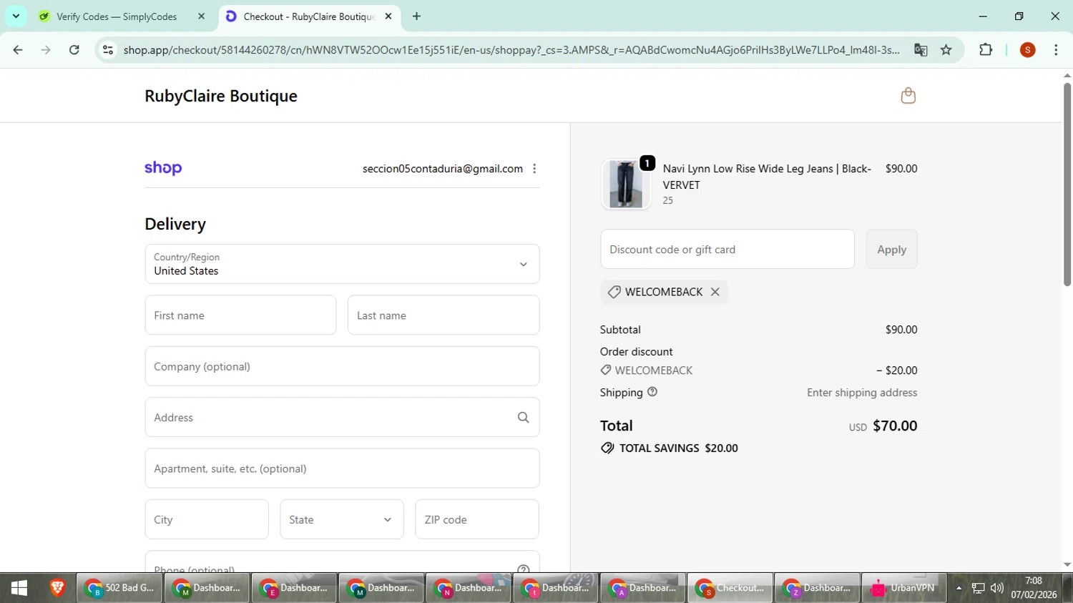Click the page vertical scrollbar
Image resolution: width=1073 pixels, height=603 pixels.
point(1067,185)
